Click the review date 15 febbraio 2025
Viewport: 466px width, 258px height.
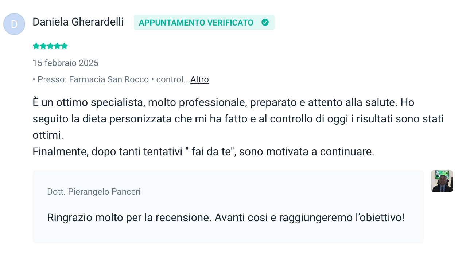66,63
